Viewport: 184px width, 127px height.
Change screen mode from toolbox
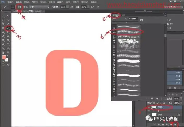[x=8, y=65]
